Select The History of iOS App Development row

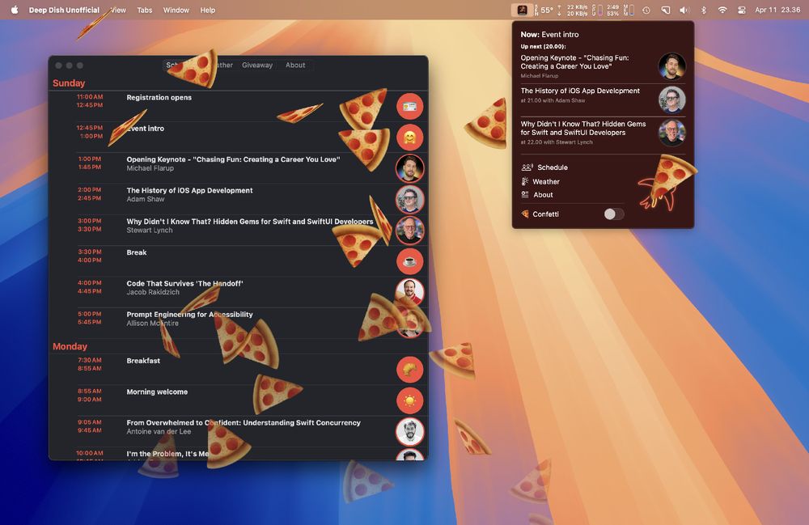click(239, 199)
